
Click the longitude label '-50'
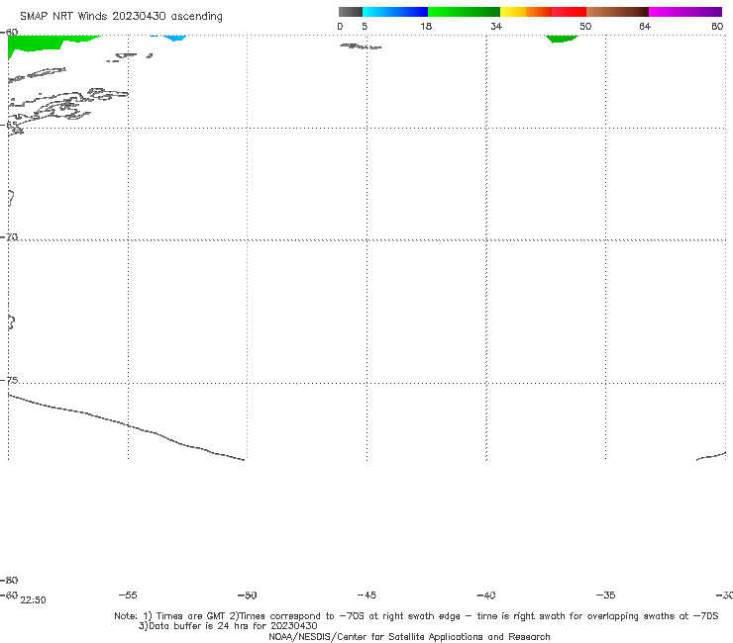tap(248, 595)
